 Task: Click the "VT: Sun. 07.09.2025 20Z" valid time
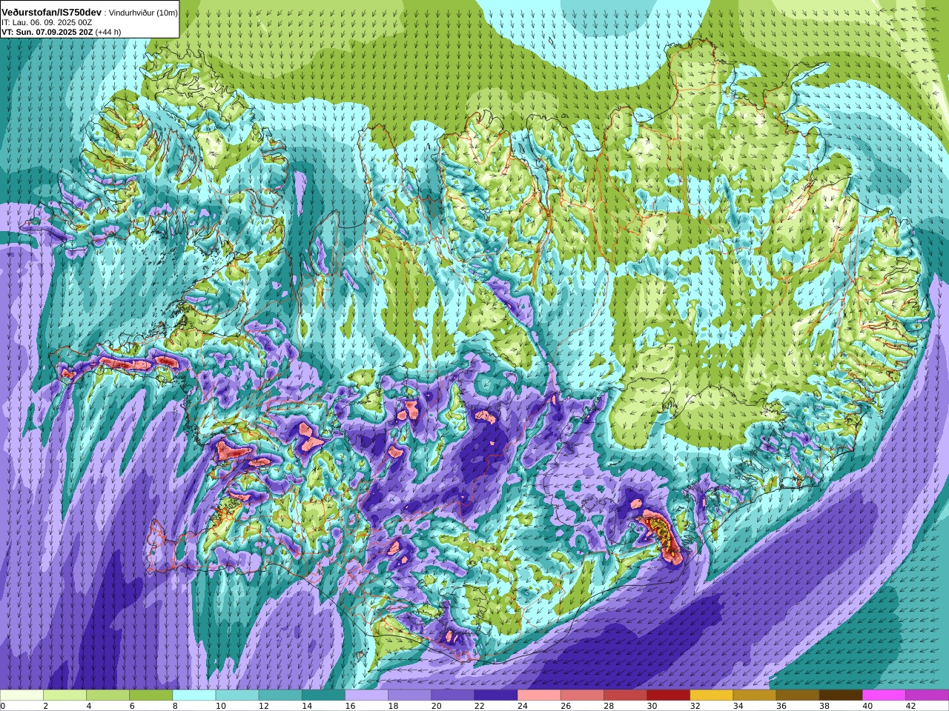click(x=47, y=32)
